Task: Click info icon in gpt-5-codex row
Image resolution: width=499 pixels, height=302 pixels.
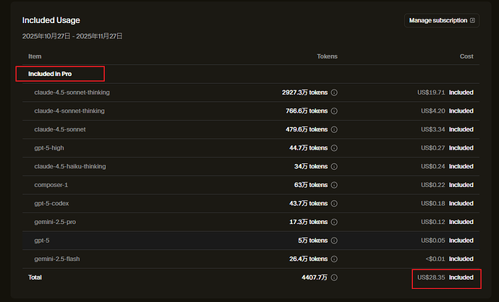Action: (334, 204)
